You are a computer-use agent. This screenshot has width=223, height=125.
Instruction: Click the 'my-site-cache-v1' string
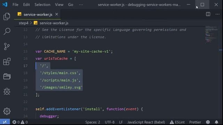(91, 51)
